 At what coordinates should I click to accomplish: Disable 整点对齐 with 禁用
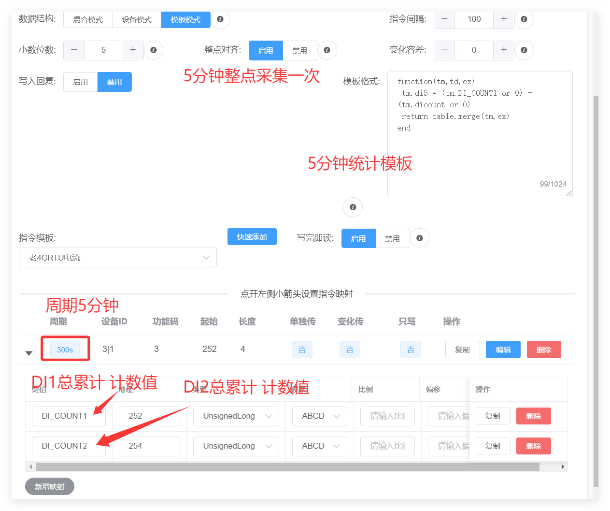300,50
